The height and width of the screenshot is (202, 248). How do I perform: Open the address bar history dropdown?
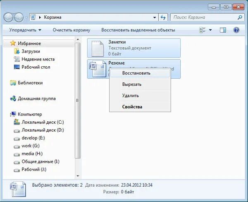pos(155,17)
